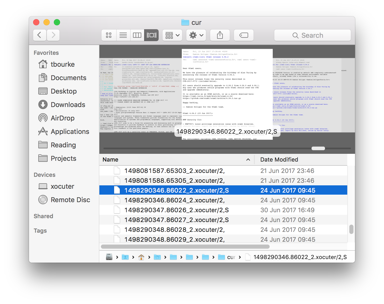
Task: Click the Devices section header
Action: point(45,175)
